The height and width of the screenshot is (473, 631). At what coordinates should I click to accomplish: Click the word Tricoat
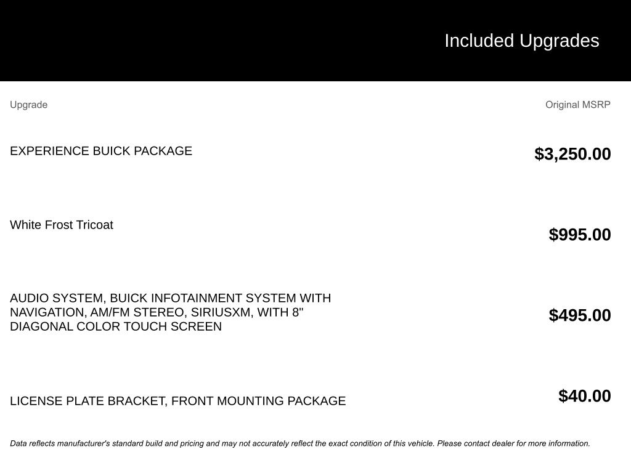click(x=94, y=224)
